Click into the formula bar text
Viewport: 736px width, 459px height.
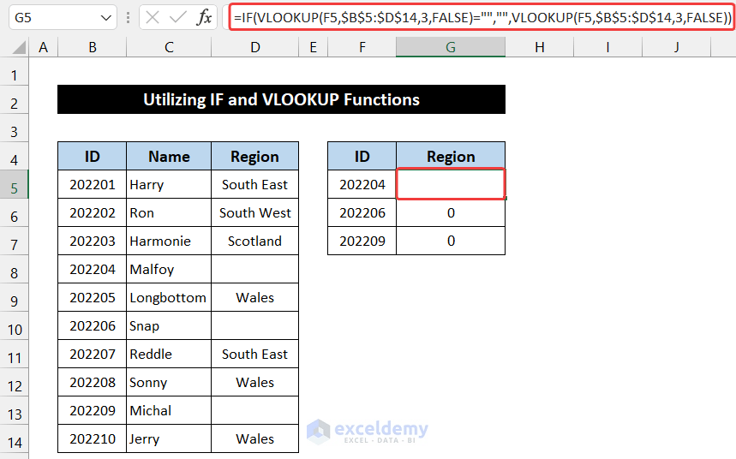[482, 18]
